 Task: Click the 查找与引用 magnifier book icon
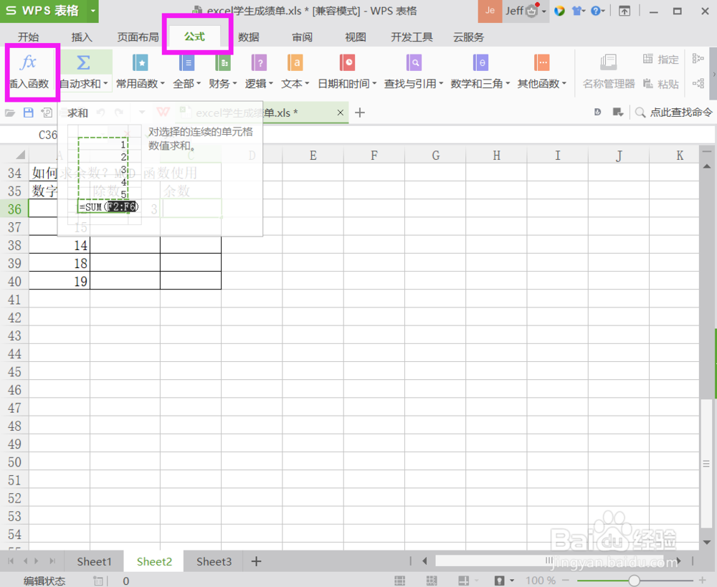pyautogui.click(x=414, y=62)
